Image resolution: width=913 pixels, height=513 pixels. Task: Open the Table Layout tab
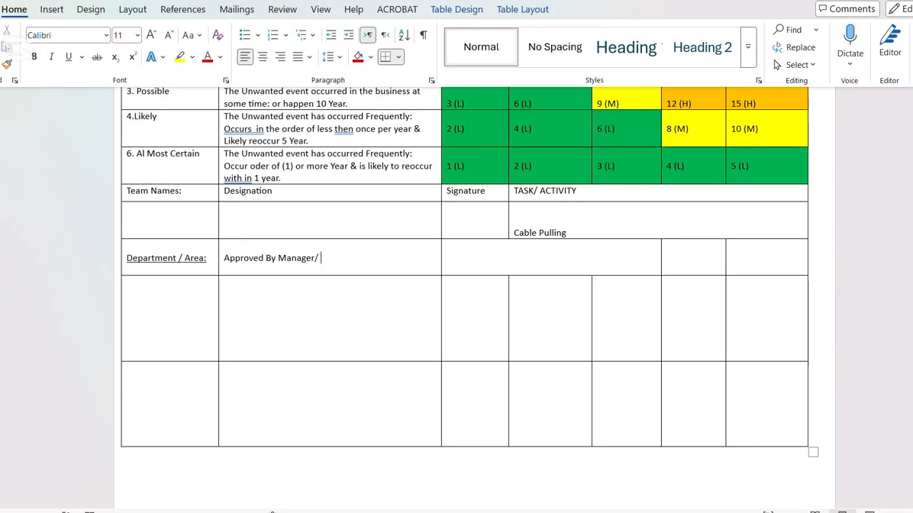click(522, 9)
